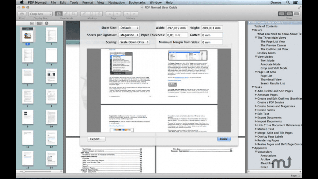Click the outline horizontal scrollbar

click(x=275, y=171)
